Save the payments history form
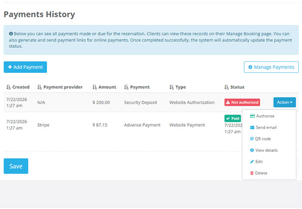Screen dimensions: 302x209 [x=16, y=166]
